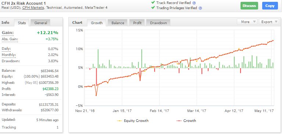
Task: Click the $653446.54 balance value
Action: (x=50, y=71)
